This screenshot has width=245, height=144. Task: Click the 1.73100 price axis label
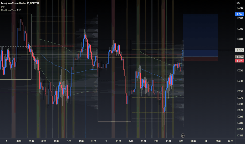(240, 8)
